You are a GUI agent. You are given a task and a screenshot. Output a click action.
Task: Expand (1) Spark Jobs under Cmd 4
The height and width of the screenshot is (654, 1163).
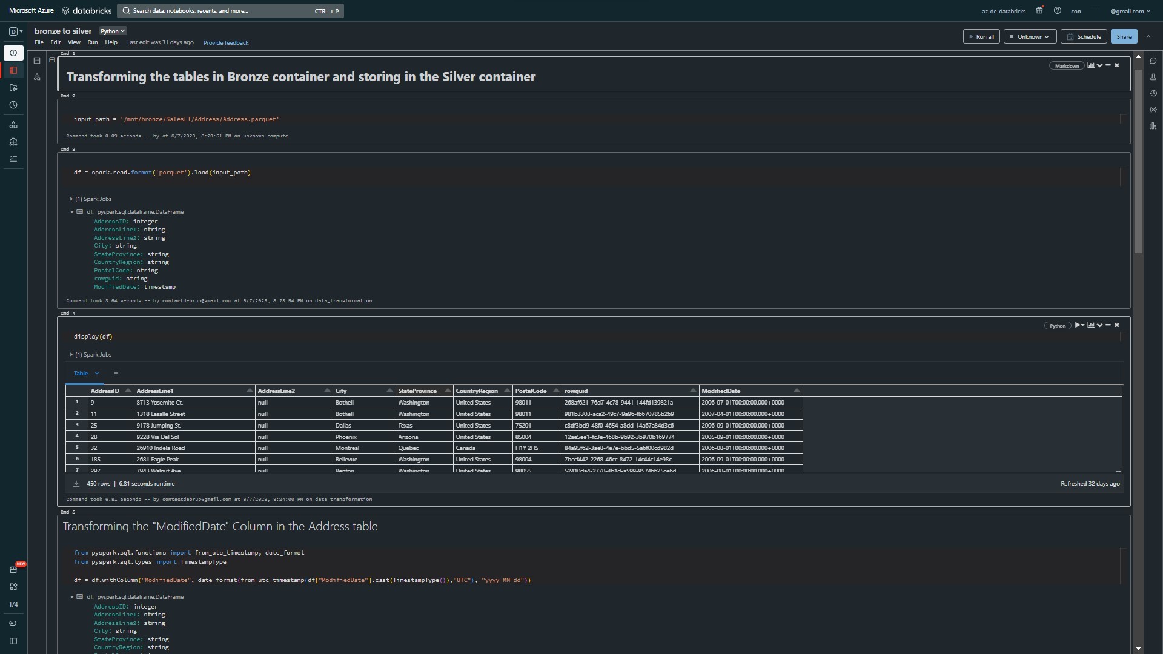[71, 355]
